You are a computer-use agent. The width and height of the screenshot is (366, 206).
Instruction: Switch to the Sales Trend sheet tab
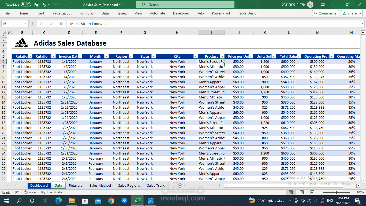click(x=156, y=185)
